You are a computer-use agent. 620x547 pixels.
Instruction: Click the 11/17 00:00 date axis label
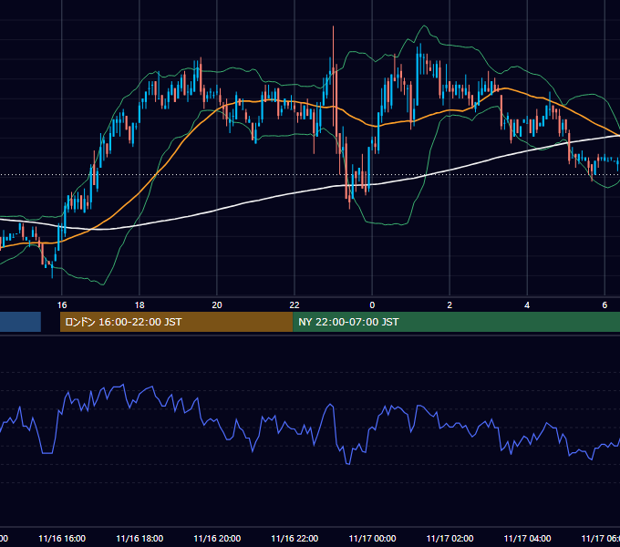point(372,538)
